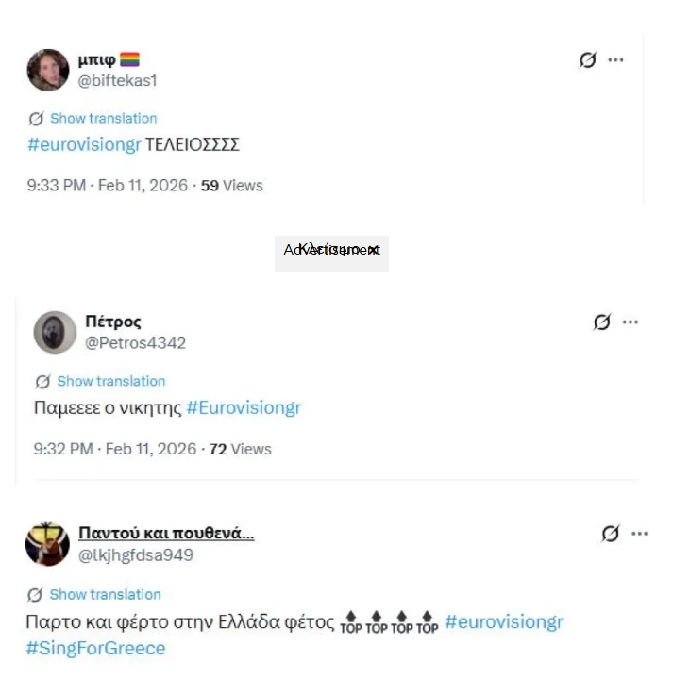
Task: Open more options menu on Πέτρος tweet
Action: [x=630, y=322]
